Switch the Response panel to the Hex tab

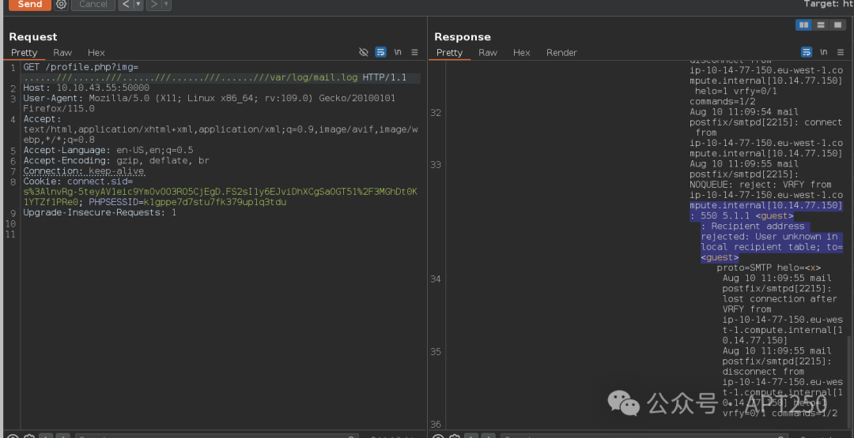click(522, 52)
